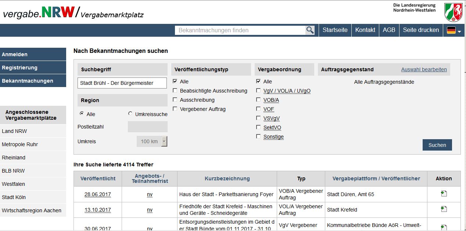This screenshot has height=231, width=466.
Task: Sort by Veröffentlicht column header
Action: coord(98,178)
